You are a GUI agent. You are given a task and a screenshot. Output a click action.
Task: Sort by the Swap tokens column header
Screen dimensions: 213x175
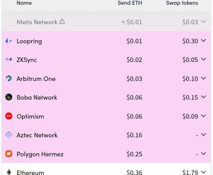[182, 3]
